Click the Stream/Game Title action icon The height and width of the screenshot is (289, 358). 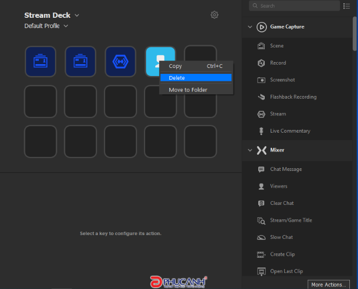click(x=261, y=221)
